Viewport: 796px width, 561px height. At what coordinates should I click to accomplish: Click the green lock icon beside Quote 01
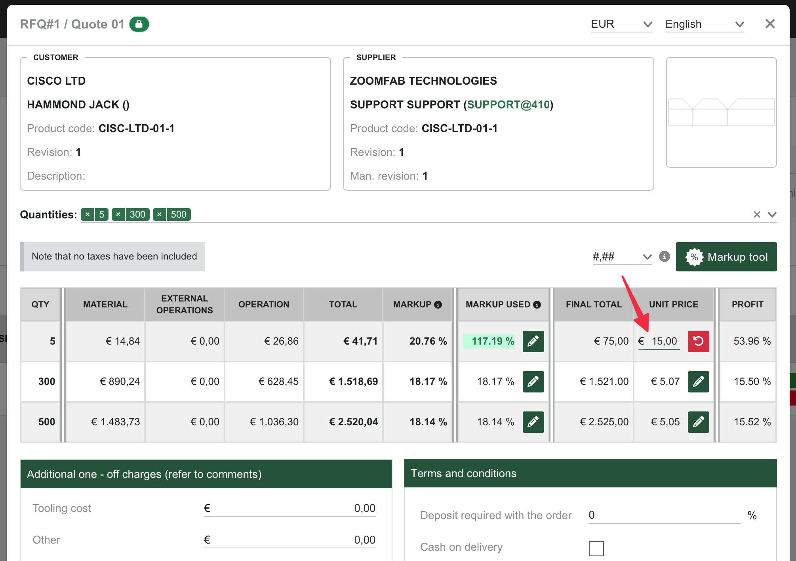[x=139, y=24]
